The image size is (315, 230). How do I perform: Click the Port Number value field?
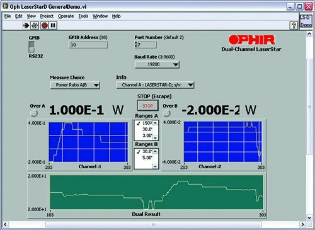pyautogui.click(x=147, y=45)
